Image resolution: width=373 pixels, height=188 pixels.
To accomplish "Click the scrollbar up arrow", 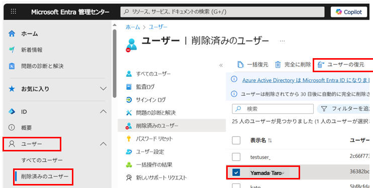I will [x=115, y=25].
